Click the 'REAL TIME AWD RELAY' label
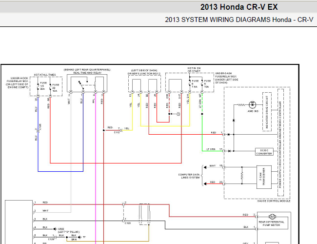This screenshot has height=244, width=317. tap(87, 73)
